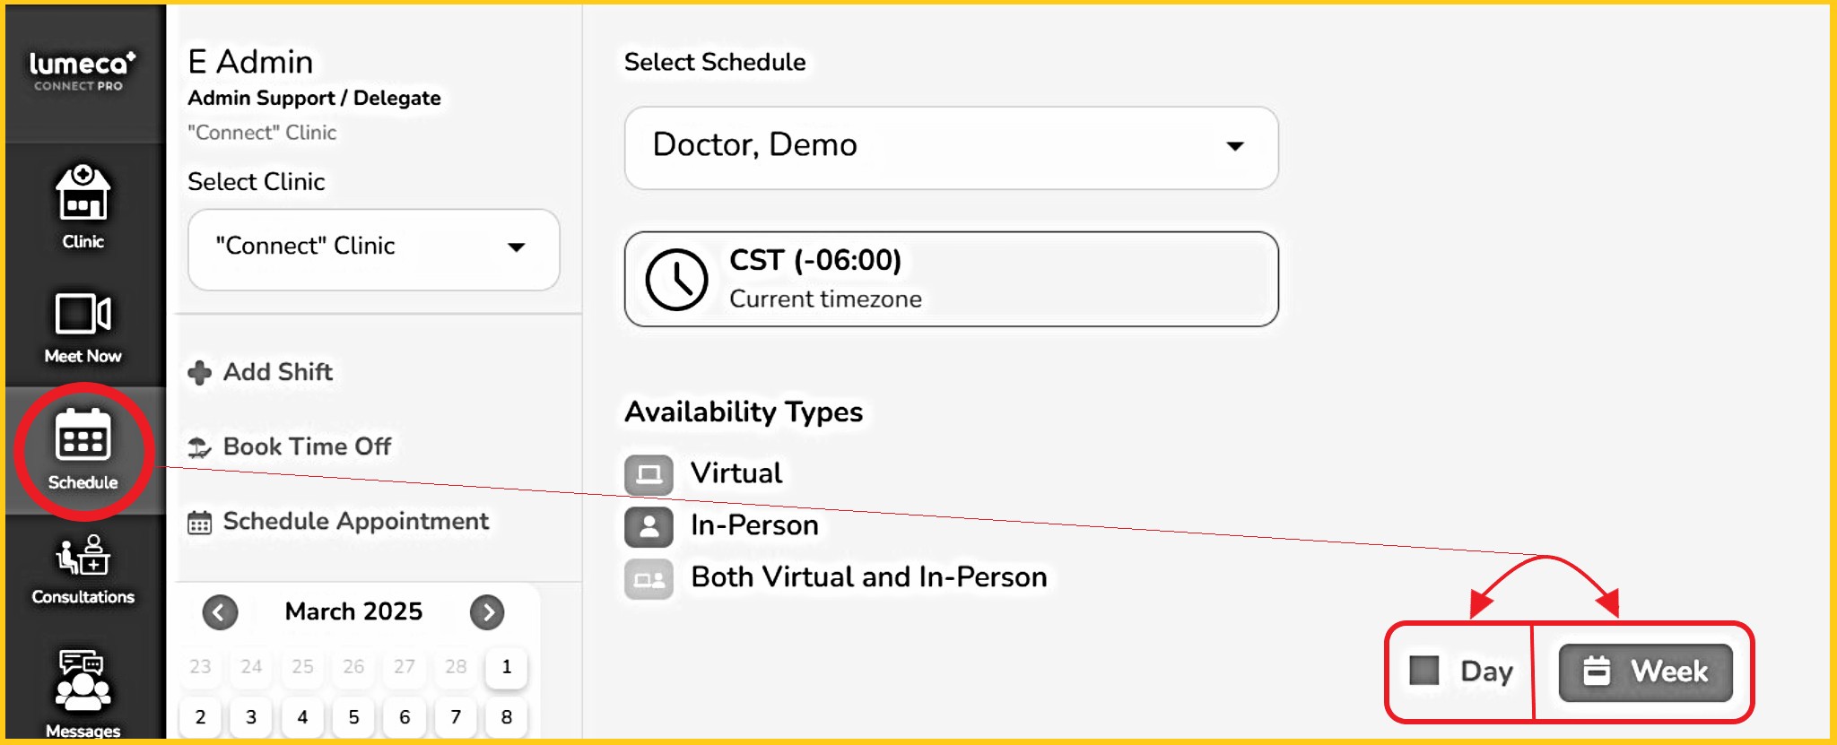Expand the Select Clinic dropdown
Screen dimensions: 1837x745
coord(373,247)
